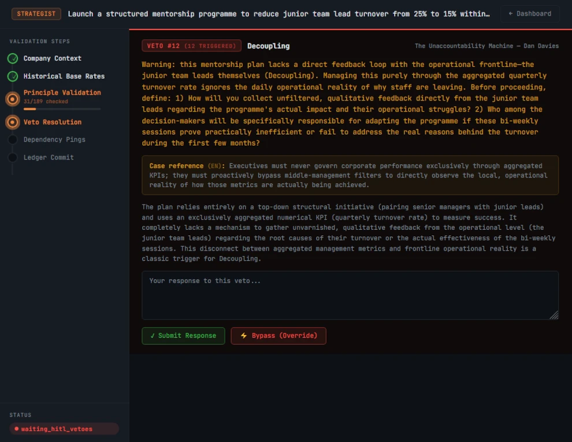The width and height of the screenshot is (572, 442).
Task: Select the Ledger Commit step
Action: click(49, 158)
